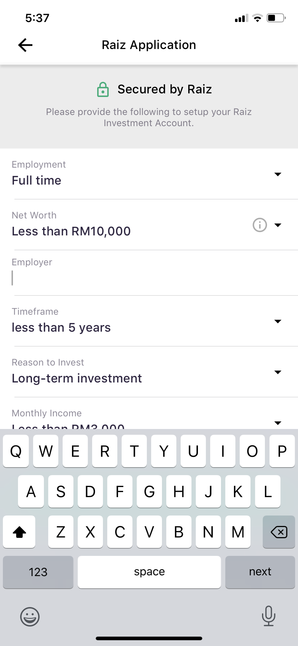Open the Monthly Income dropdown

point(277,423)
